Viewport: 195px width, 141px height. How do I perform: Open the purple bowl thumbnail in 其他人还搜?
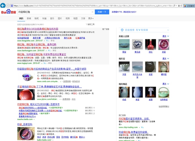[x=164, y=44]
